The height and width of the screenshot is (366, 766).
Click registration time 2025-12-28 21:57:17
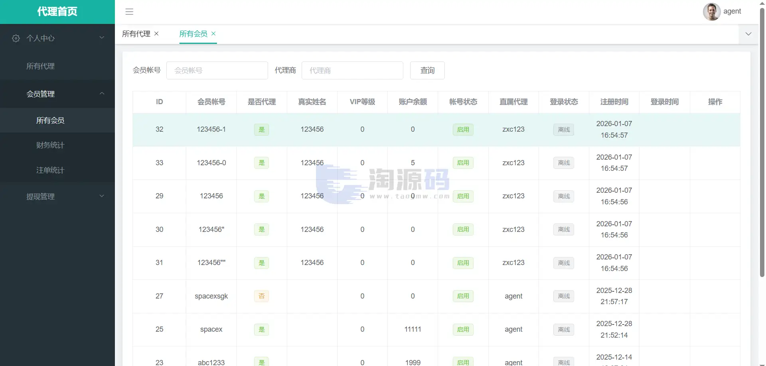[x=614, y=296]
